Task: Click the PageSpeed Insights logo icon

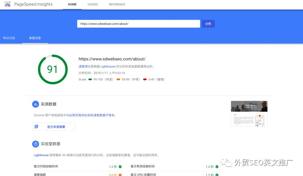Action: (8, 4)
